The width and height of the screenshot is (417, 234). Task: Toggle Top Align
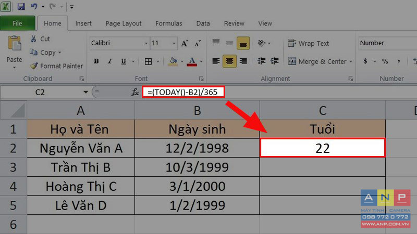click(x=216, y=43)
